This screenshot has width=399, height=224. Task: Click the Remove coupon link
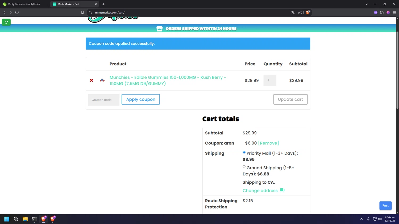point(268,143)
